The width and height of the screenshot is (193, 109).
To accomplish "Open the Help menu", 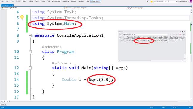I will click(x=88, y=1).
